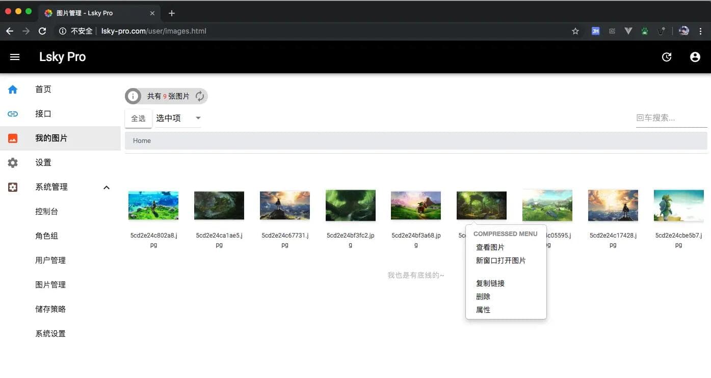This screenshot has height=378, width=711.
Task: Refresh image count via chip reload icon
Action: (x=200, y=96)
